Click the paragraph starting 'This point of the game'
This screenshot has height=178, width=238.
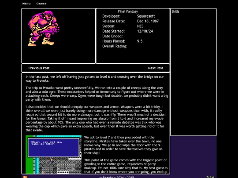[126, 166]
